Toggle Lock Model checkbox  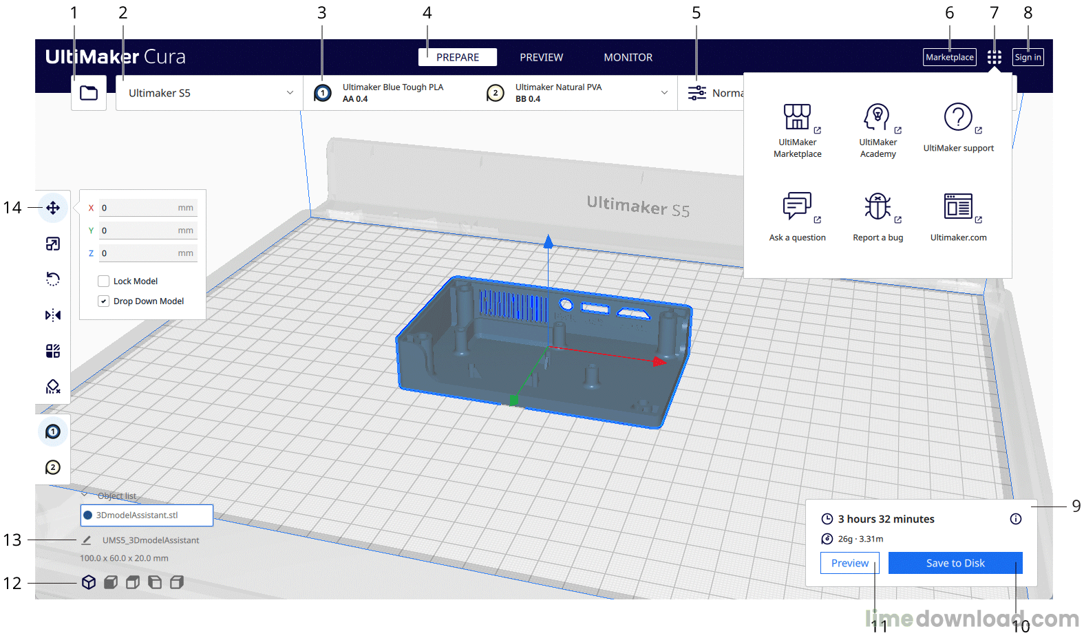click(104, 281)
